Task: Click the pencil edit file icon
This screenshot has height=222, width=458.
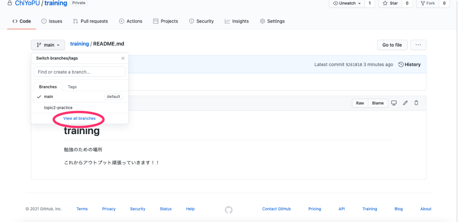Action: [x=405, y=103]
